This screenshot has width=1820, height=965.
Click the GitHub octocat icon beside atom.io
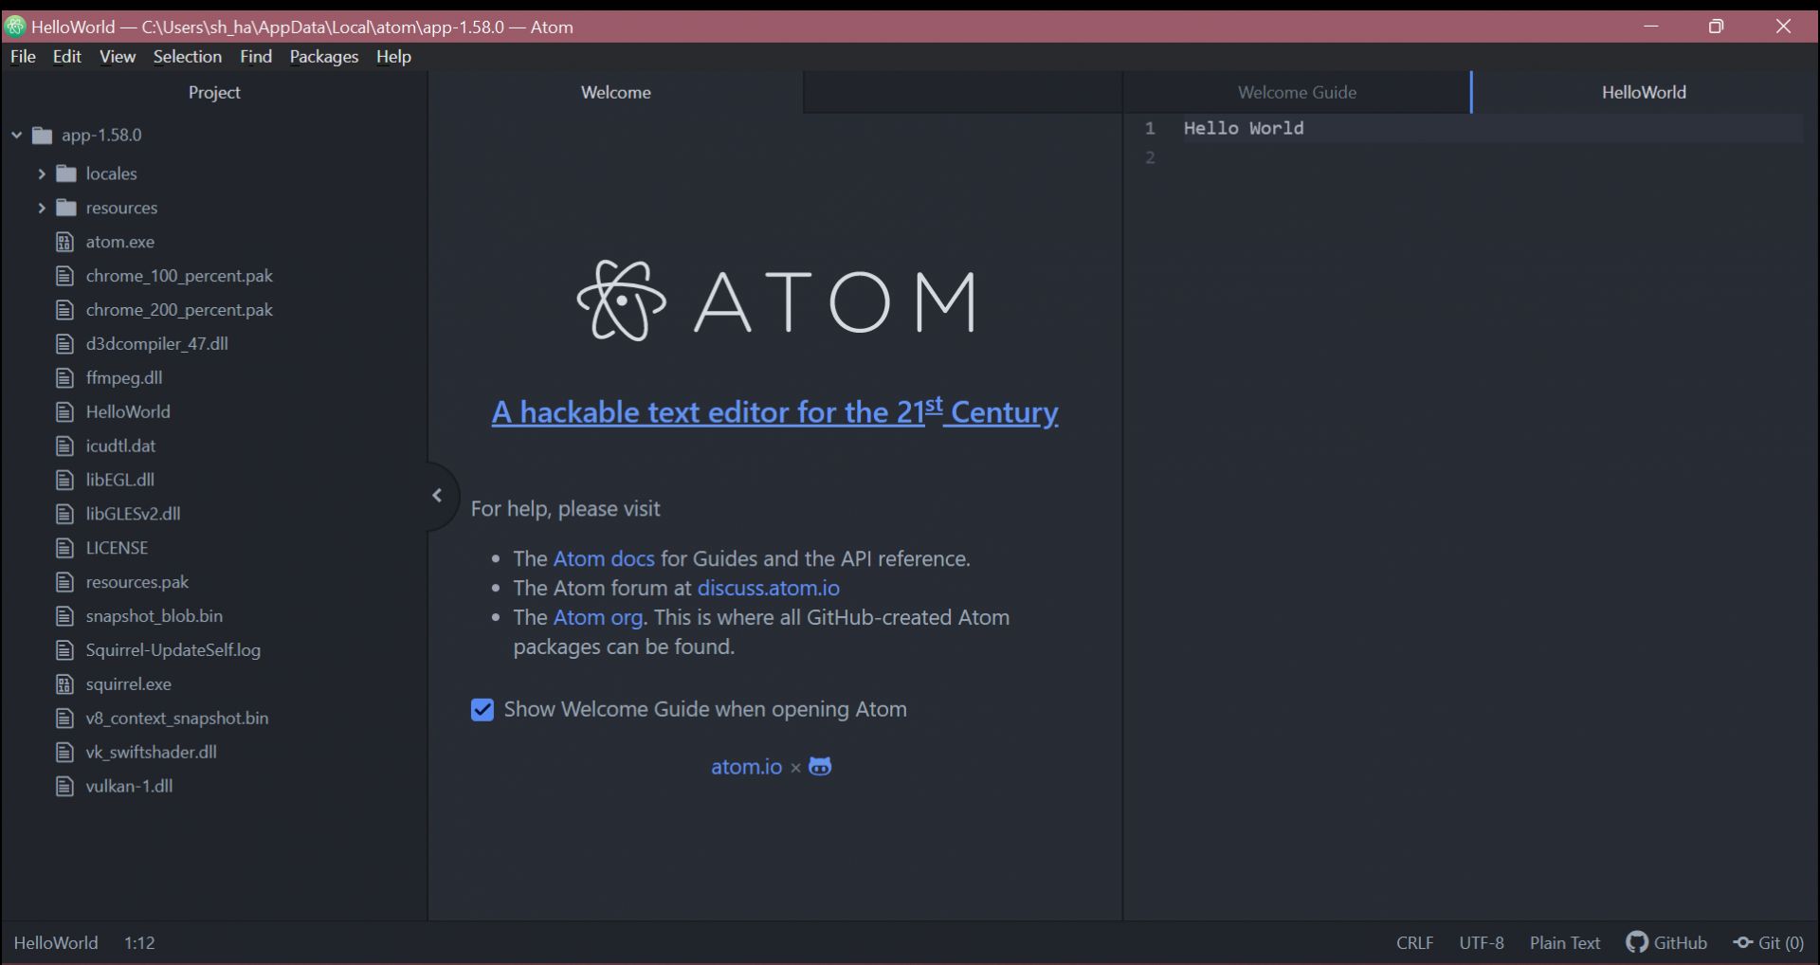(820, 766)
